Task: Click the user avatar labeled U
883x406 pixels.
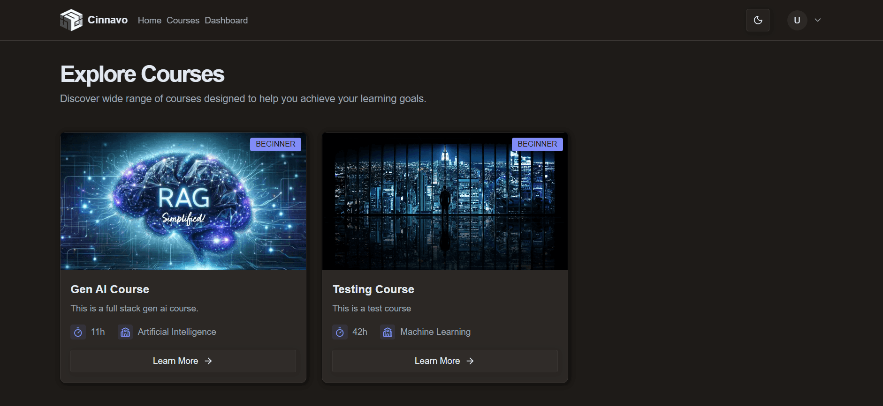Action: point(797,20)
